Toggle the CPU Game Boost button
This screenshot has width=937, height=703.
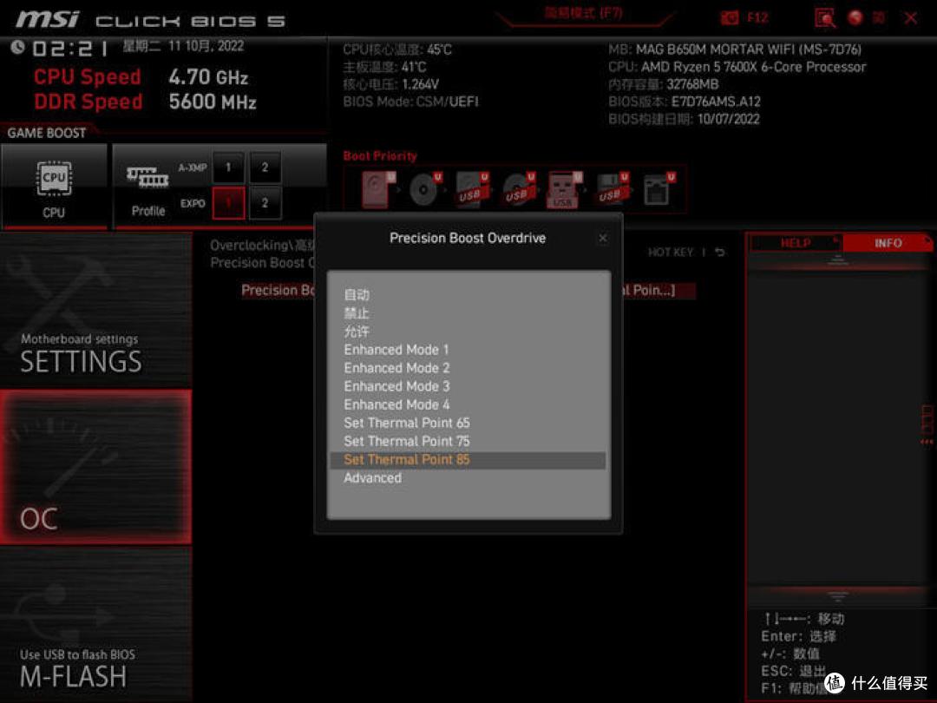(54, 186)
